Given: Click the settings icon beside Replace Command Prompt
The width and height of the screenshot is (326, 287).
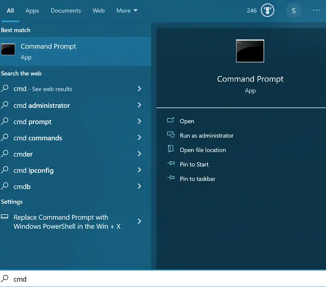Looking at the screenshot, I should (x=5, y=217).
